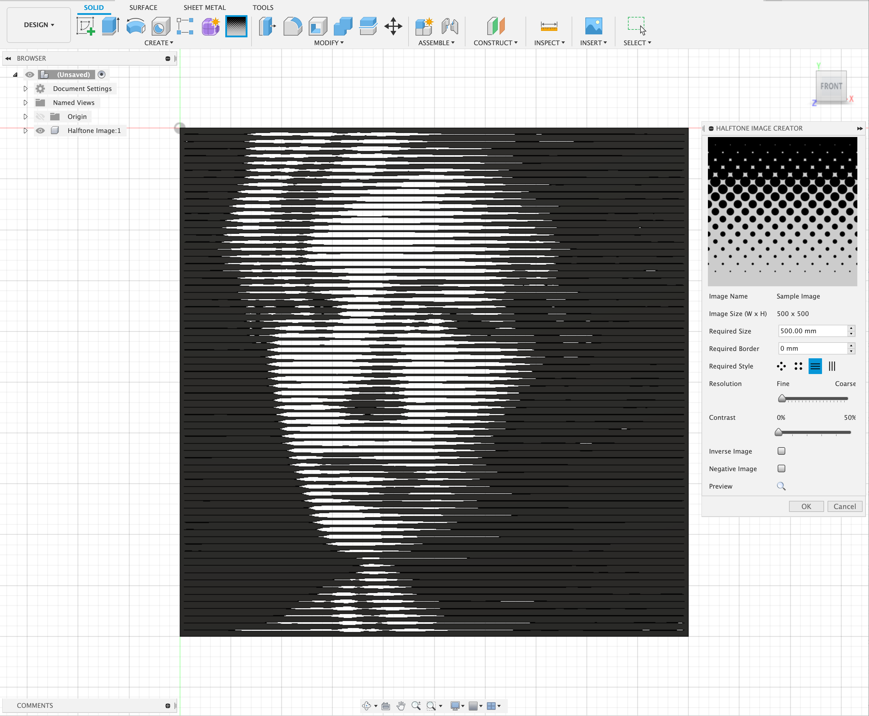Image resolution: width=869 pixels, height=716 pixels.
Task: Open the CONSTRUCT dropdown menu
Action: pos(495,43)
